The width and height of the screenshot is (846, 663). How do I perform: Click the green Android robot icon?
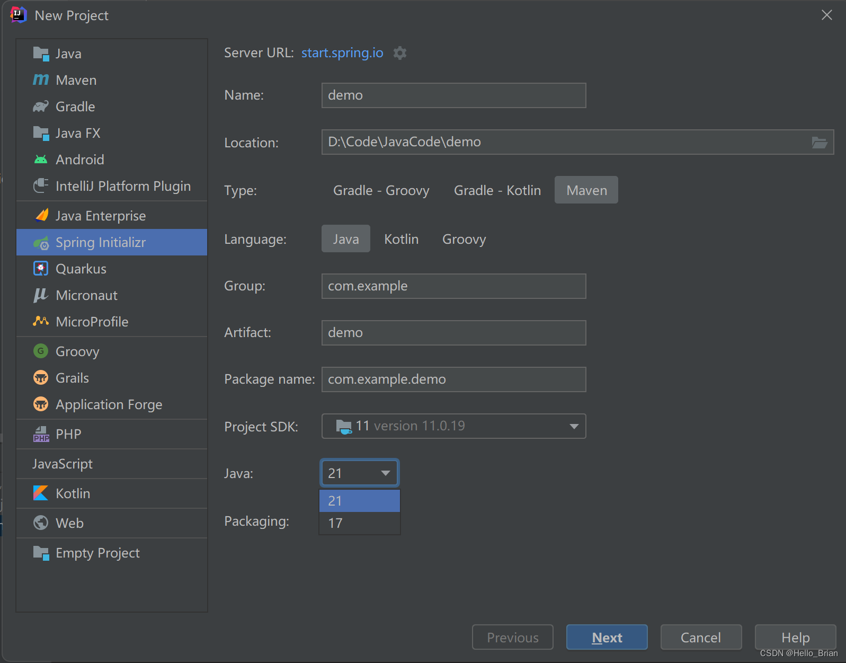coord(41,160)
